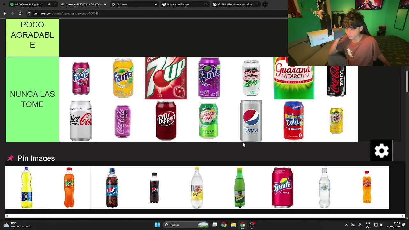The height and width of the screenshot is (230, 409).
Task: Open the tier list settings gear
Action: point(382,151)
